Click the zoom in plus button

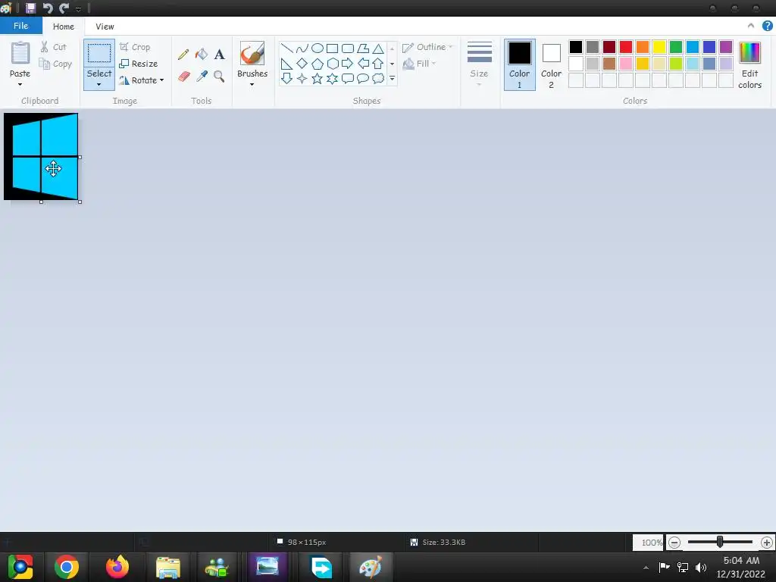pyautogui.click(x=767, y=543)
